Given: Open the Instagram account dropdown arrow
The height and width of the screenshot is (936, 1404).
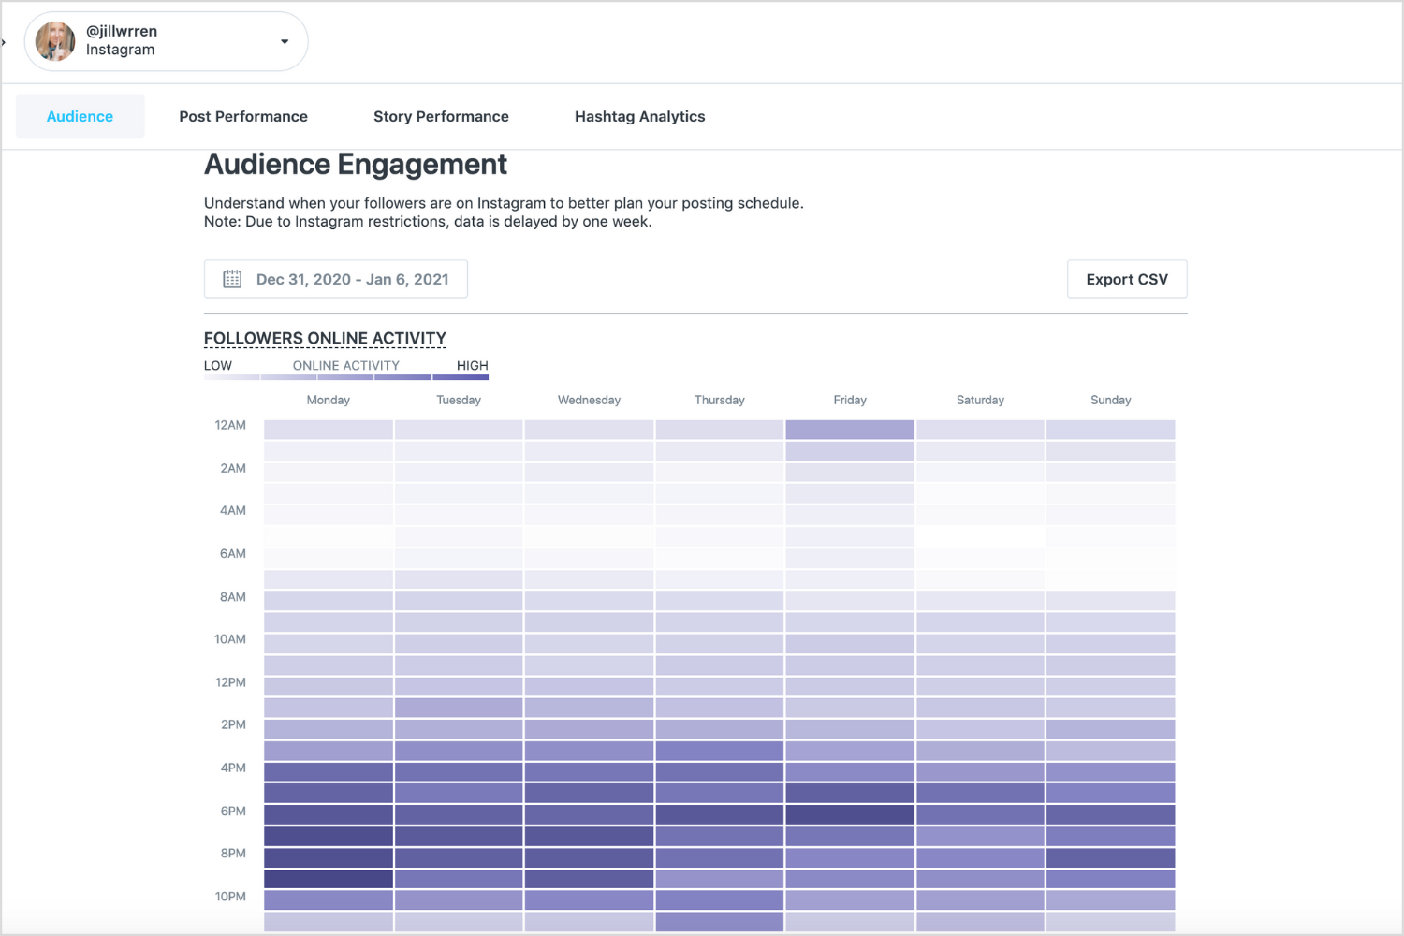Looking at the screenshot, I should coord(285,41).
